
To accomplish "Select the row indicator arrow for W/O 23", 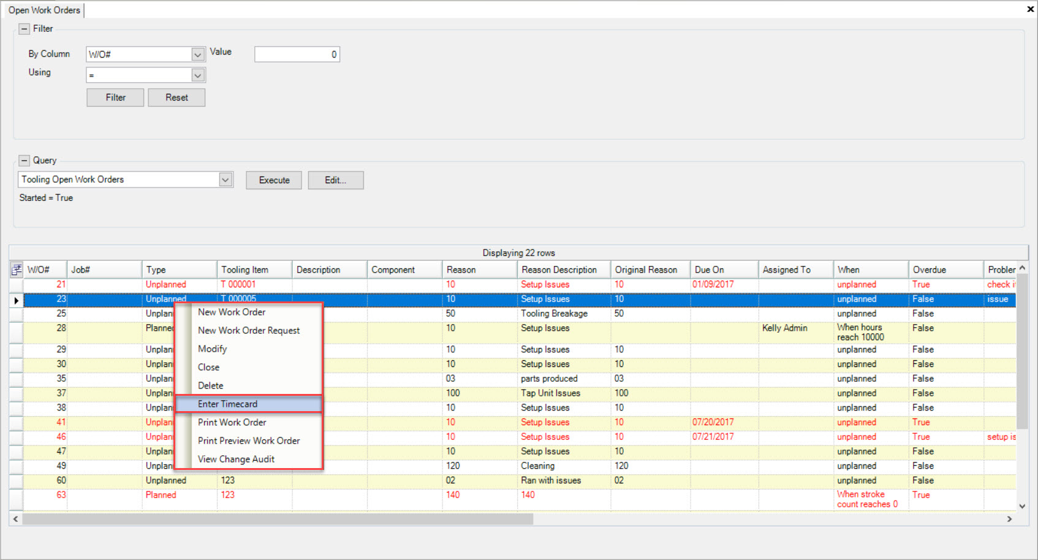I will (x=17, y=300).
